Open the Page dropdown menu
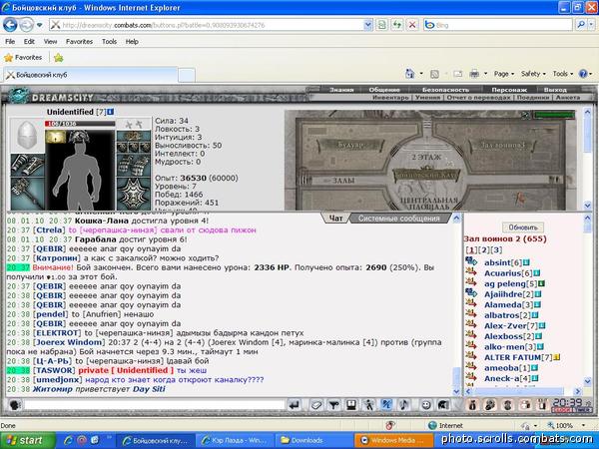 (504, 74)
